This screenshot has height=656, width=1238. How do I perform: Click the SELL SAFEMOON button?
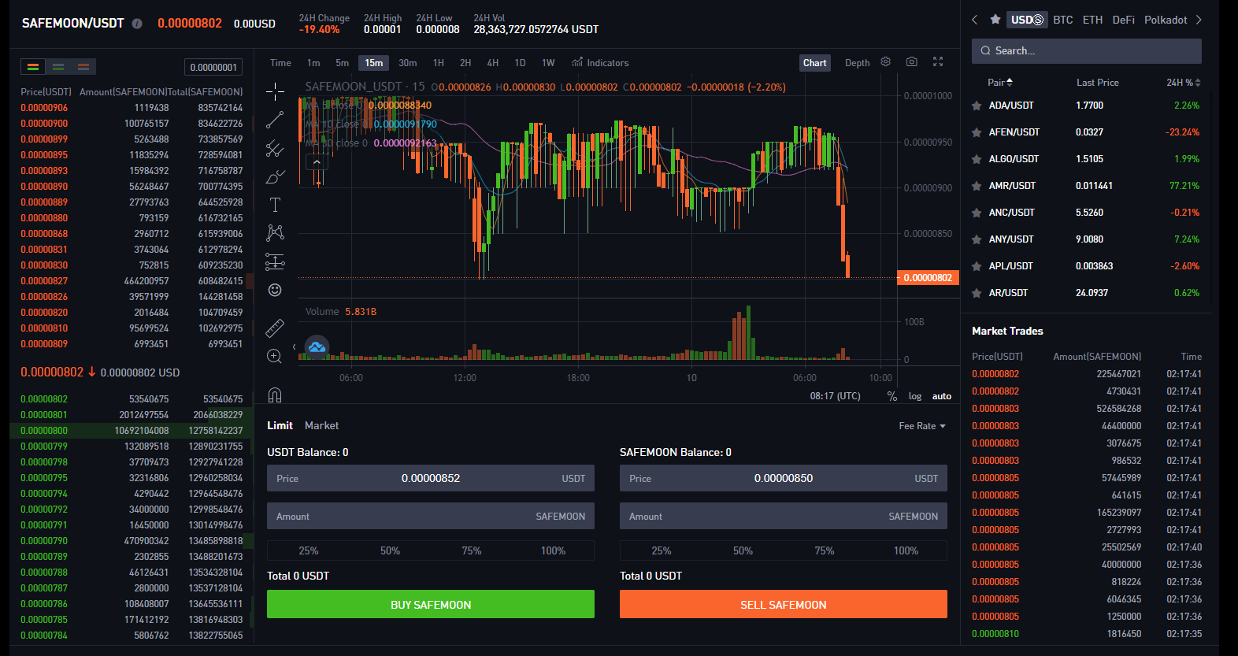pyautogui.click(x=784, y=604)
